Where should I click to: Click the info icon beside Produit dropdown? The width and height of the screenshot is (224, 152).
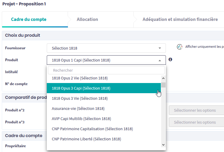pos(170,59)
